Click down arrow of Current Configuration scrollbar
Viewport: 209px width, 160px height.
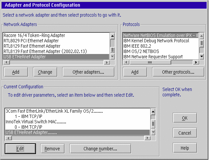[x=153, y=132]
